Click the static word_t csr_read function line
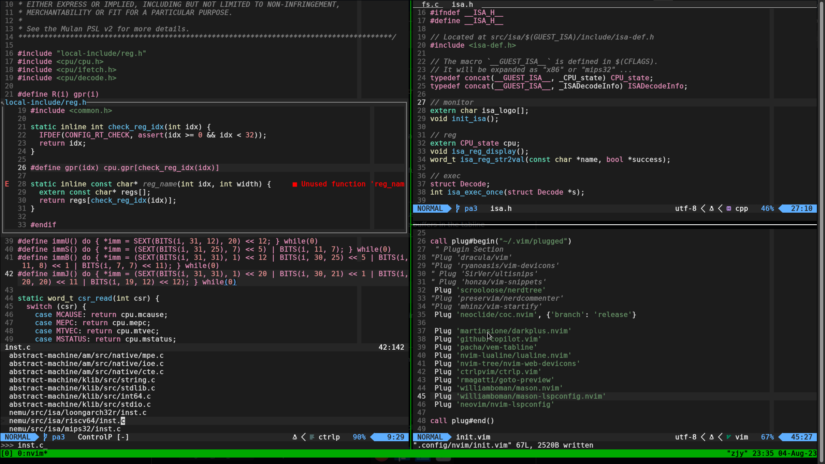 coord(89,298)
